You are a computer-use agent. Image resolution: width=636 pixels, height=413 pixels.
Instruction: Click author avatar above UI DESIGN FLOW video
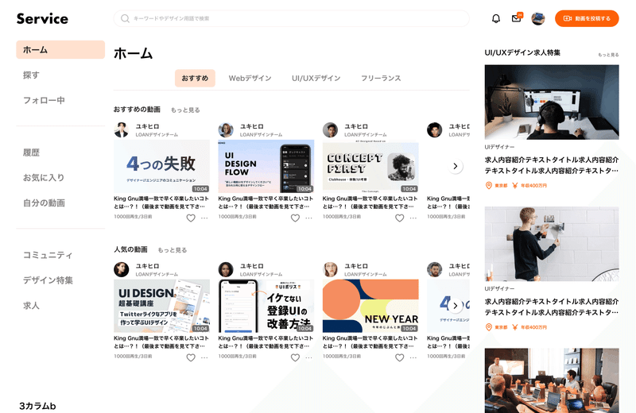226,129
